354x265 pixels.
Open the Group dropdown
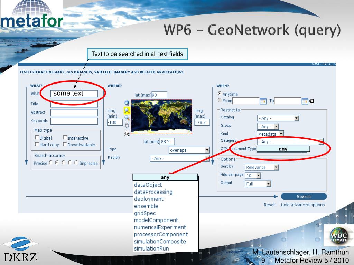(268, 126)
